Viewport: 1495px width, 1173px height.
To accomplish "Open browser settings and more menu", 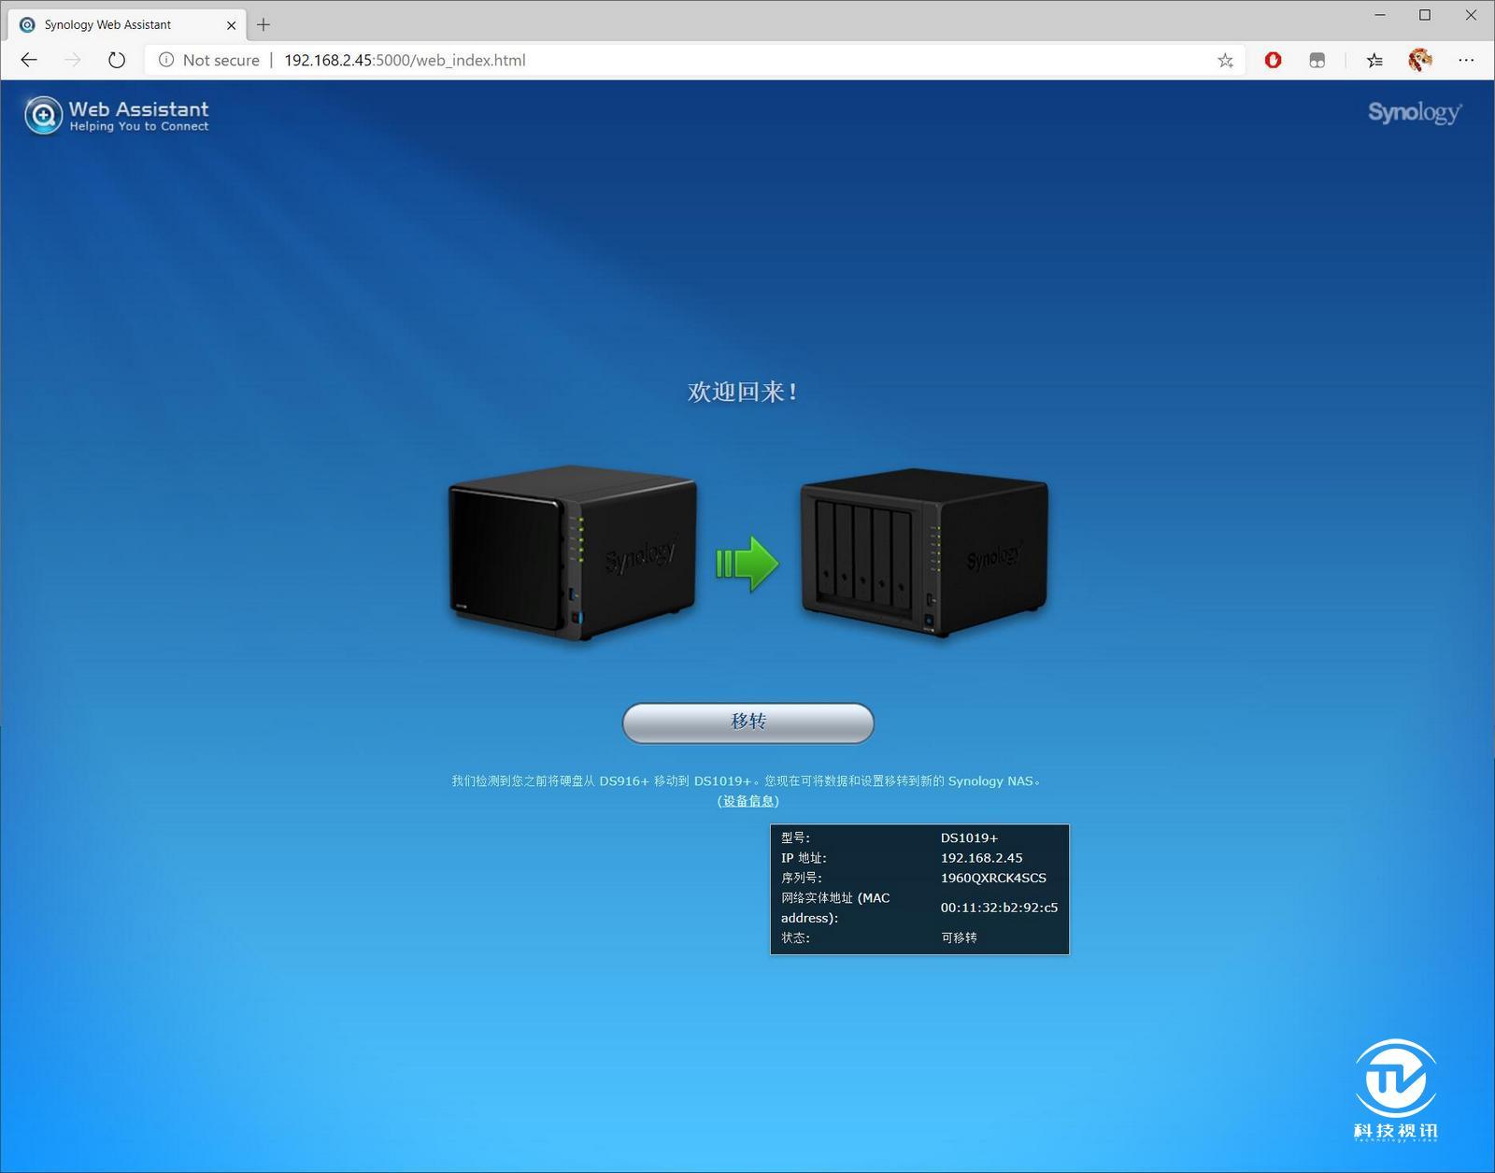I will tap(1466, 60).
